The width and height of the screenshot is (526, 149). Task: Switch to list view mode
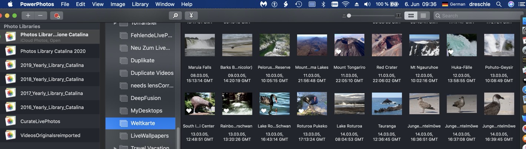[423, 16]
